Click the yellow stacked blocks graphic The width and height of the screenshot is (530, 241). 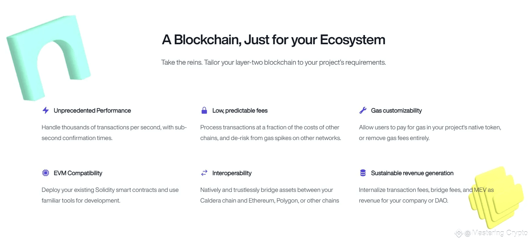coord(496,197)
